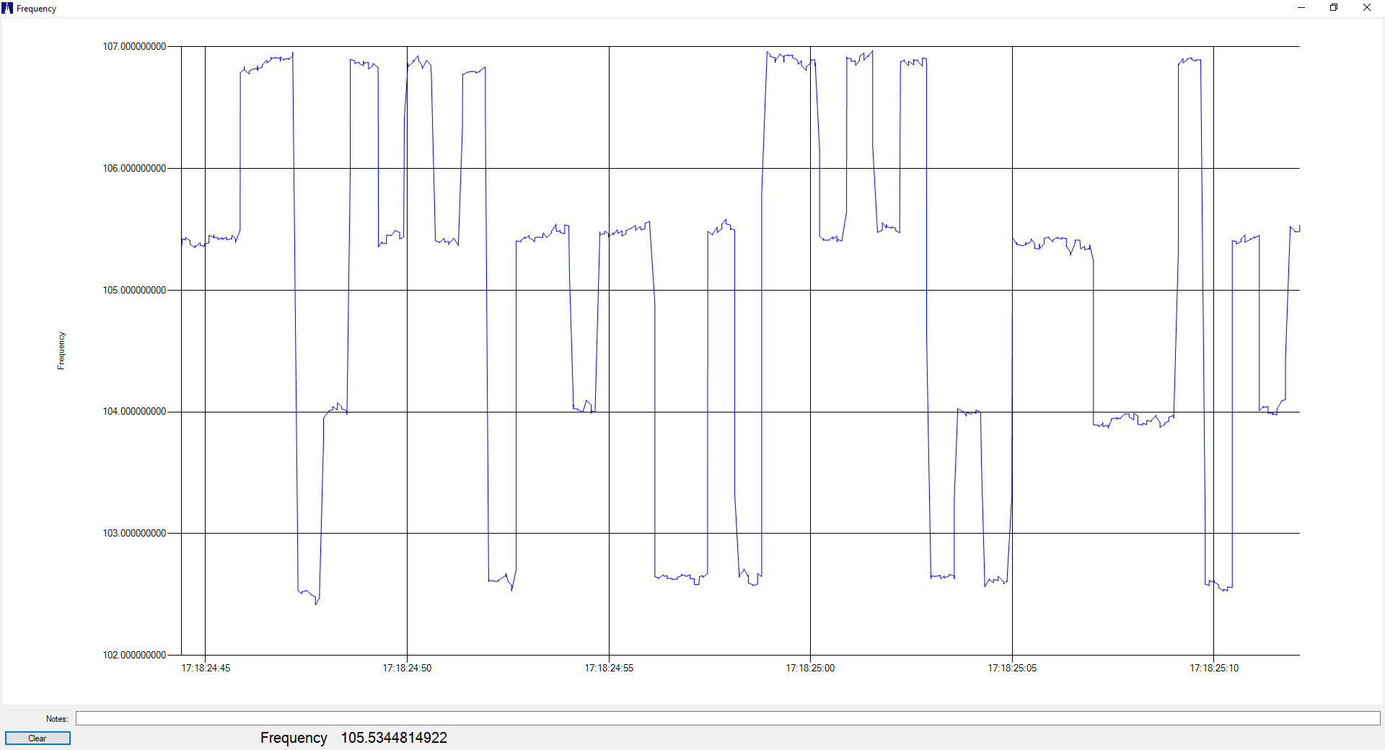Click the 17:18:25:00 time axis label
The image size is (1385, 750).
click(810, 668)
